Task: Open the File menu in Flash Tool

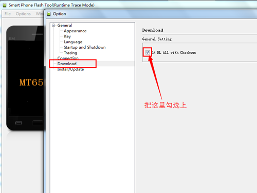Action: tap(8, 14)
